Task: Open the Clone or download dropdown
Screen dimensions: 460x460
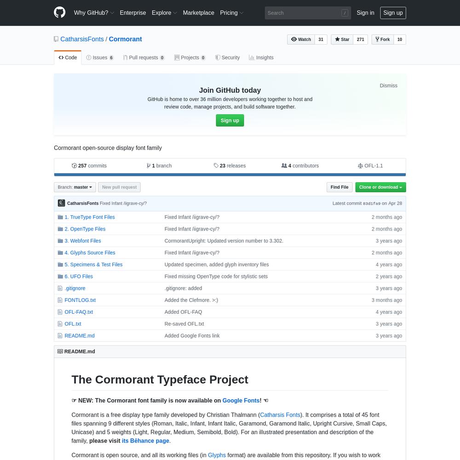Action: (380, 187)
